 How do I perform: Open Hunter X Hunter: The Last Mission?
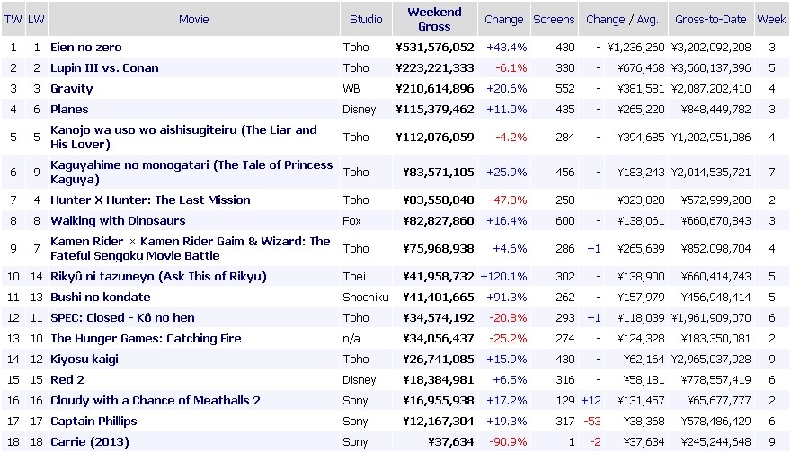pyautogui.click(x=150, y=200)
